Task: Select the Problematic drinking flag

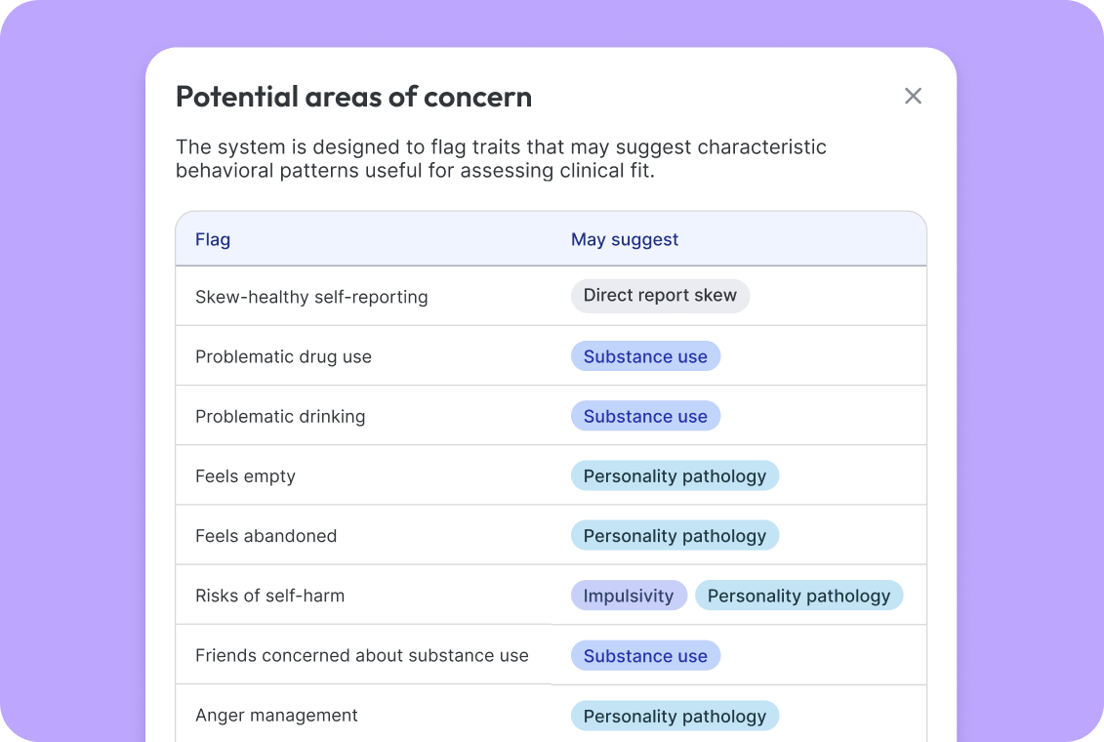Action: pos(280,417)
